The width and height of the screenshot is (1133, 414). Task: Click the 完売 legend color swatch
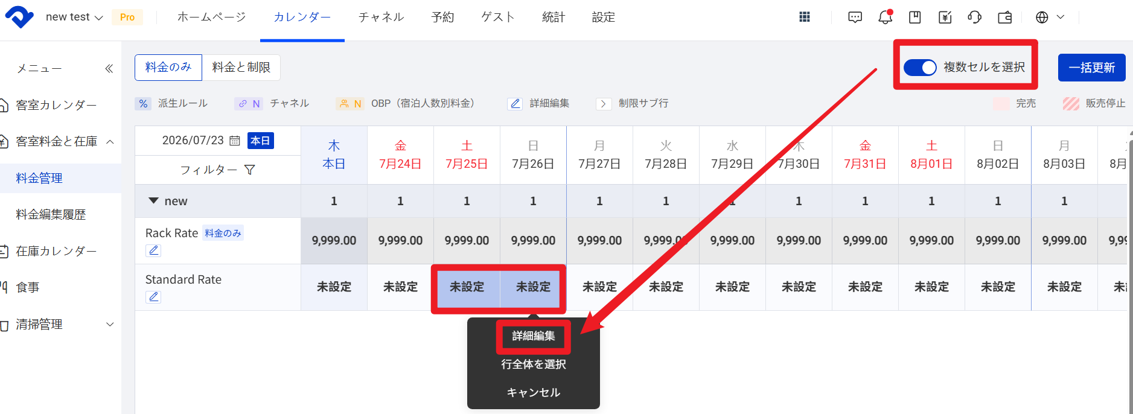tap(1001, 104)
